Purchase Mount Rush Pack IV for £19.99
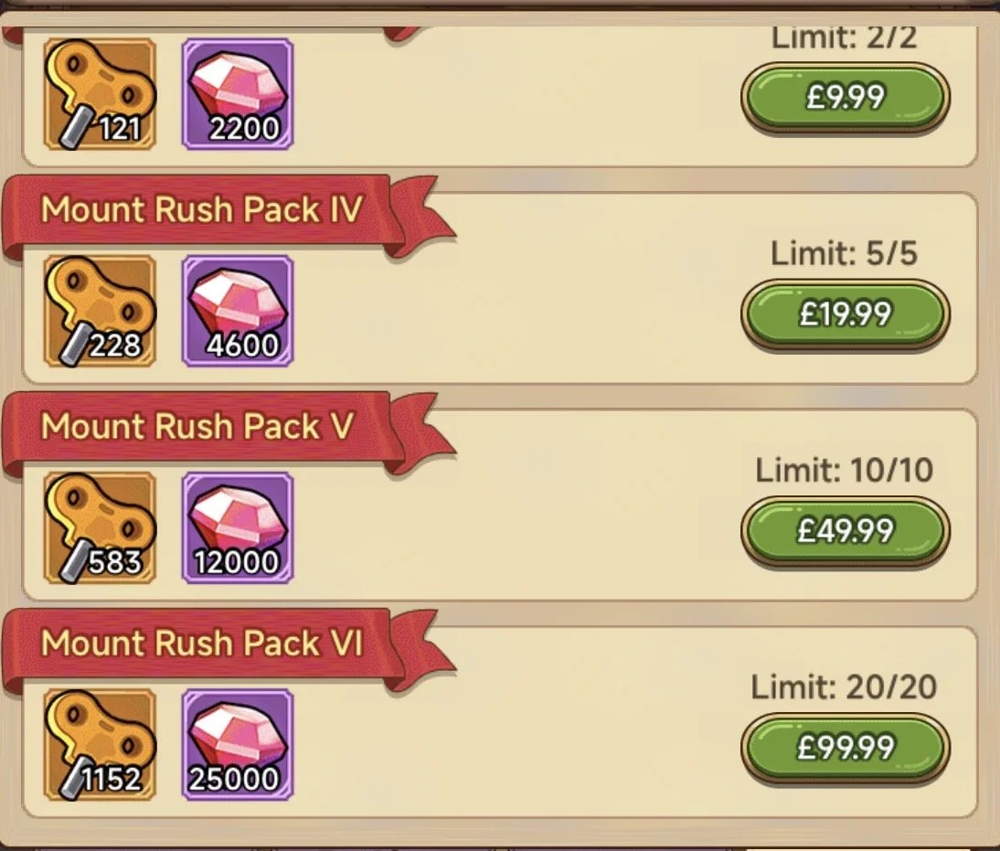Image resolution: width=1000 pixels, height=851 pixels. click(x=845, y=314)
